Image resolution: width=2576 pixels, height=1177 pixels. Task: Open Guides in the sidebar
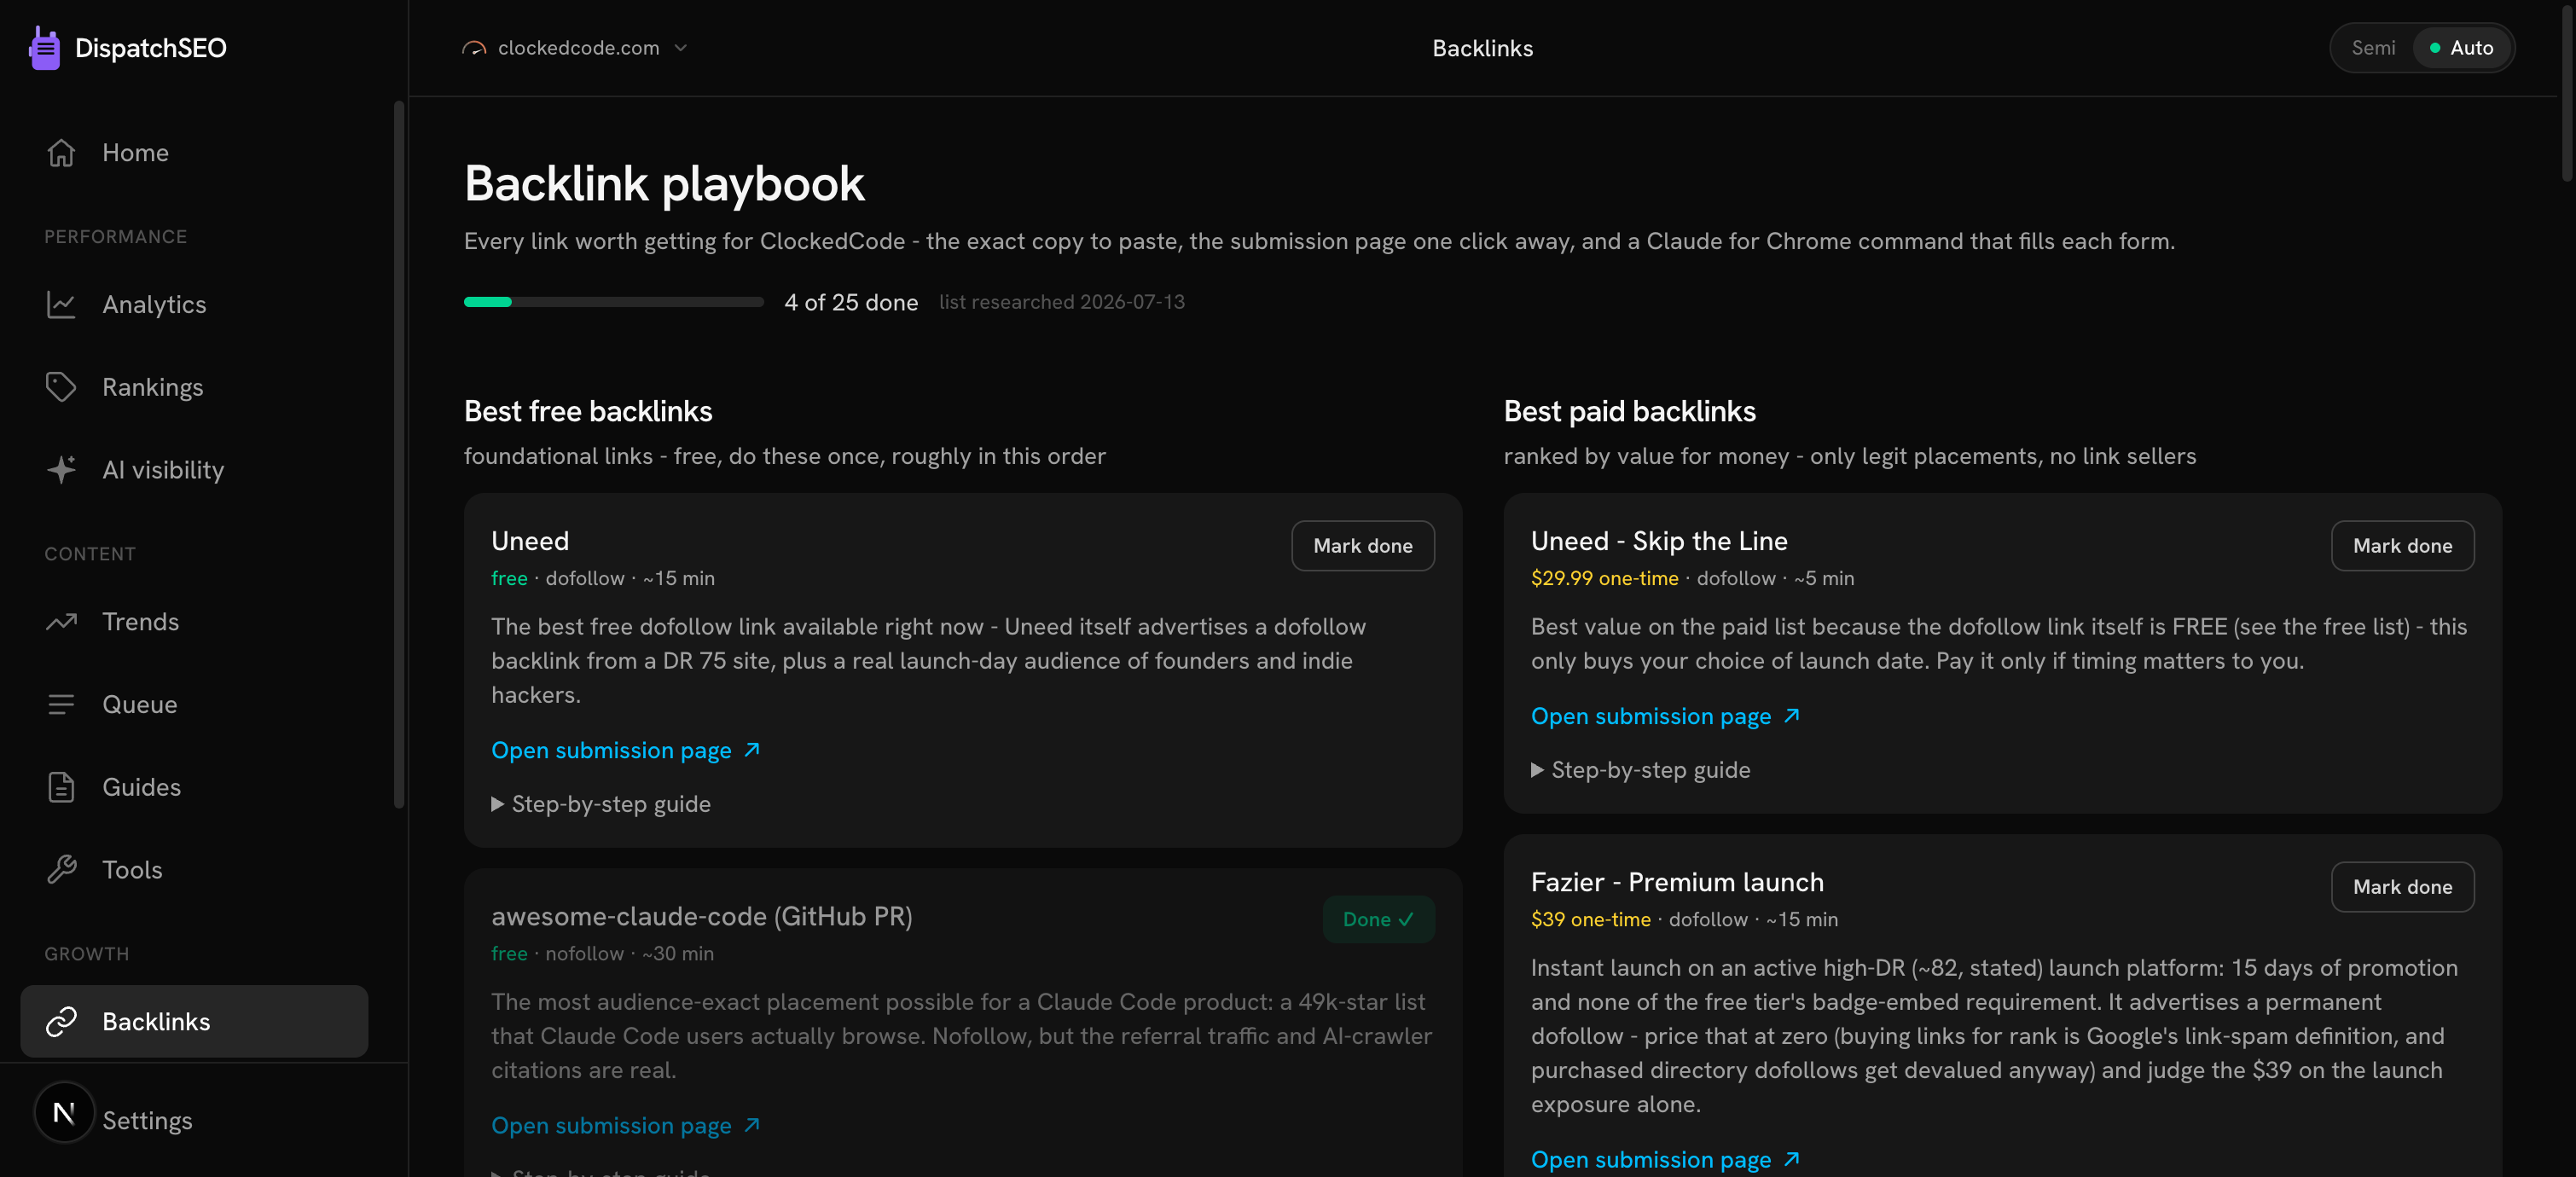[x=194, y=787]
